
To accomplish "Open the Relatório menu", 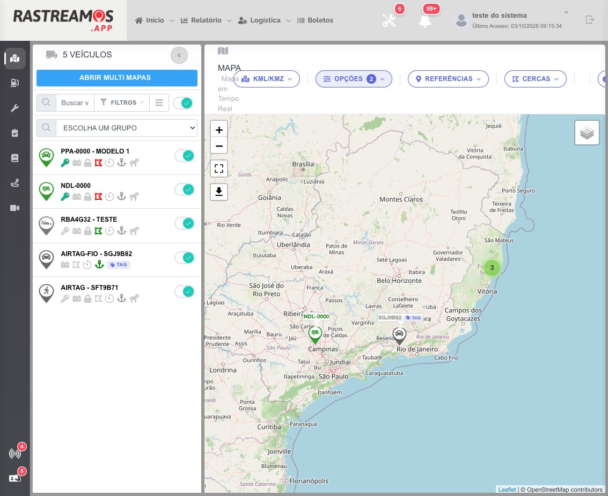I will (x=206, y=20).
